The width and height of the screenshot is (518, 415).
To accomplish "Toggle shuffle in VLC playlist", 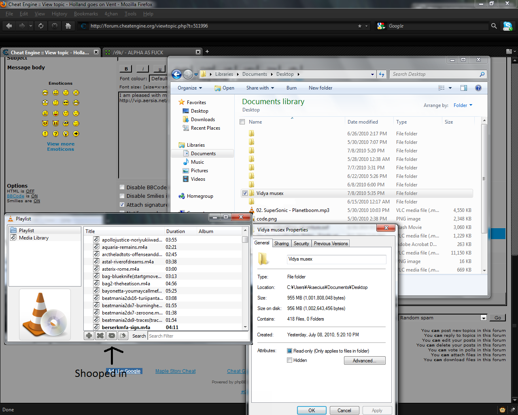I will (x=100, y=336).
